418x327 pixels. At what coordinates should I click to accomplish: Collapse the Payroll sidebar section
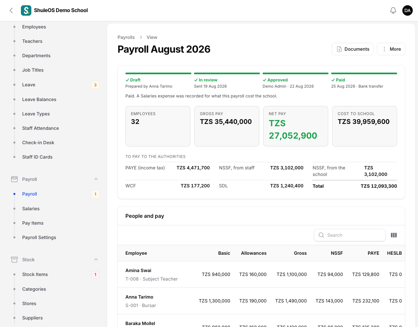coord(96,179)
